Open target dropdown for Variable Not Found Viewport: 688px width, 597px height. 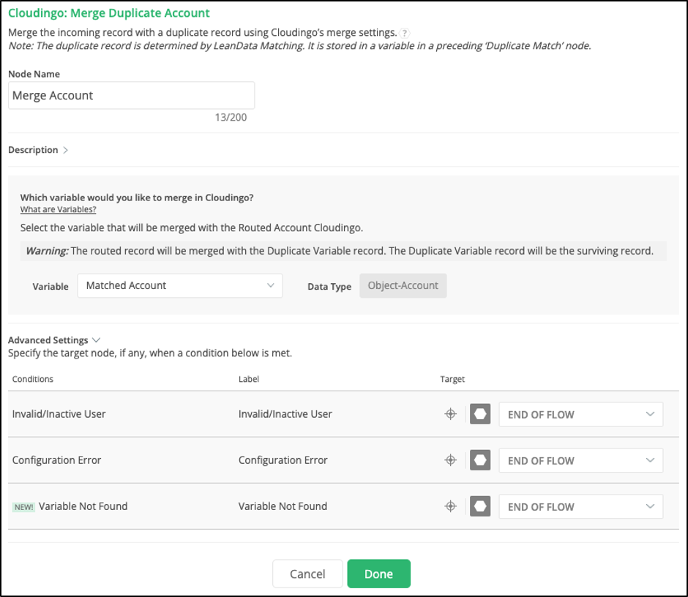[x=580, y=506]
